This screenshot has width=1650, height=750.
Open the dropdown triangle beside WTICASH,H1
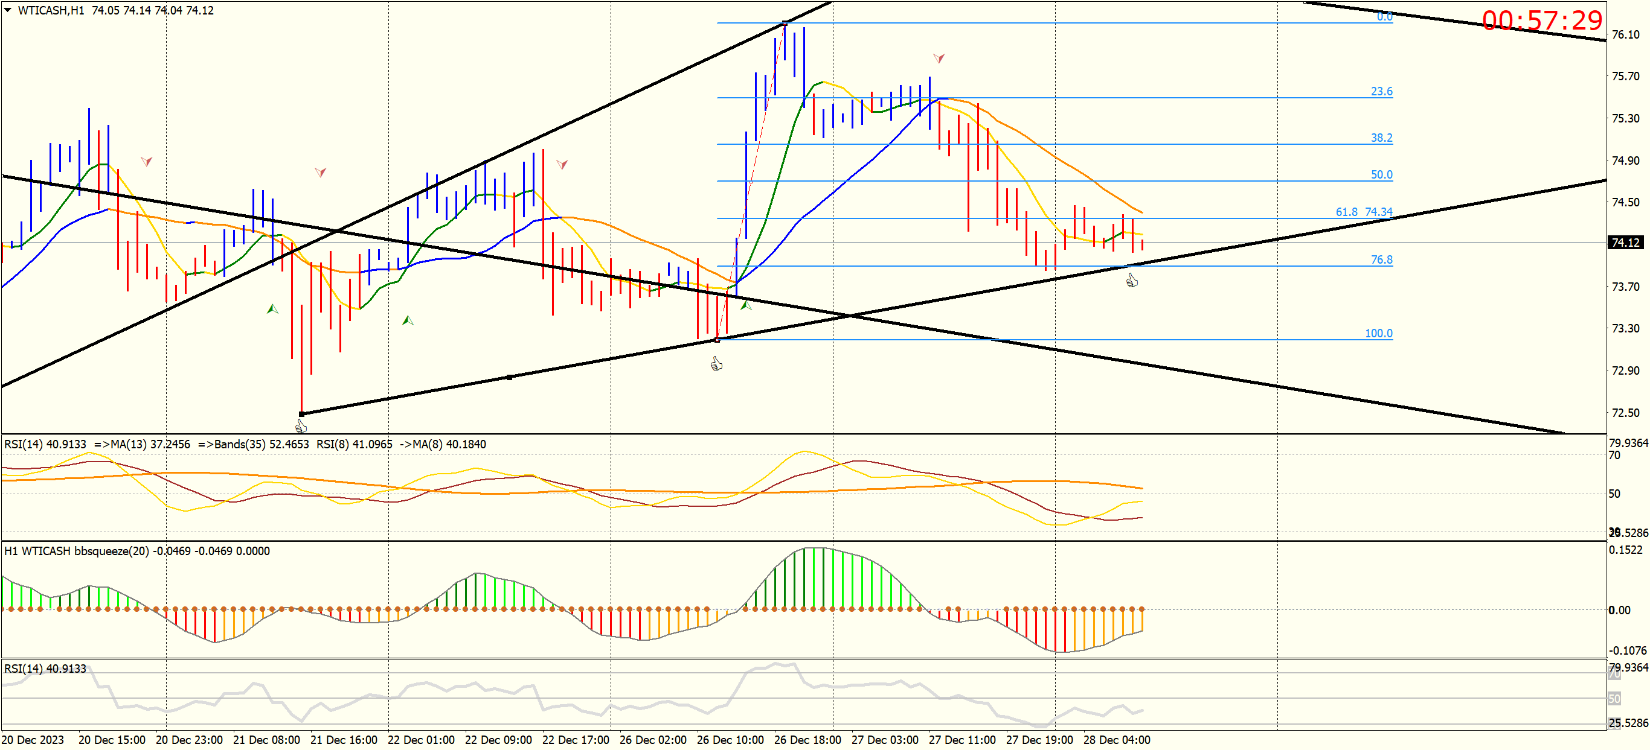(x=8, y=10)
